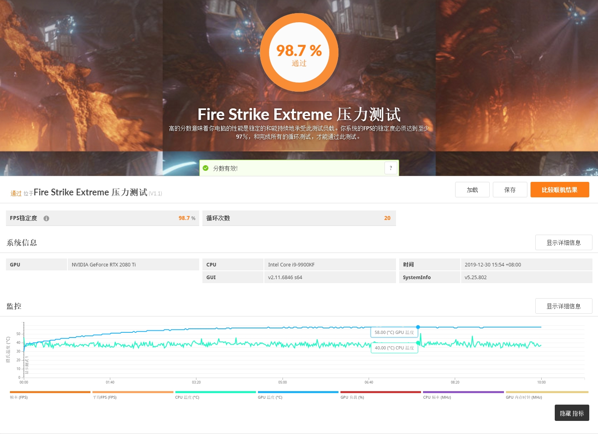Click the 05:00 time axis label

(x=283, y=382)
